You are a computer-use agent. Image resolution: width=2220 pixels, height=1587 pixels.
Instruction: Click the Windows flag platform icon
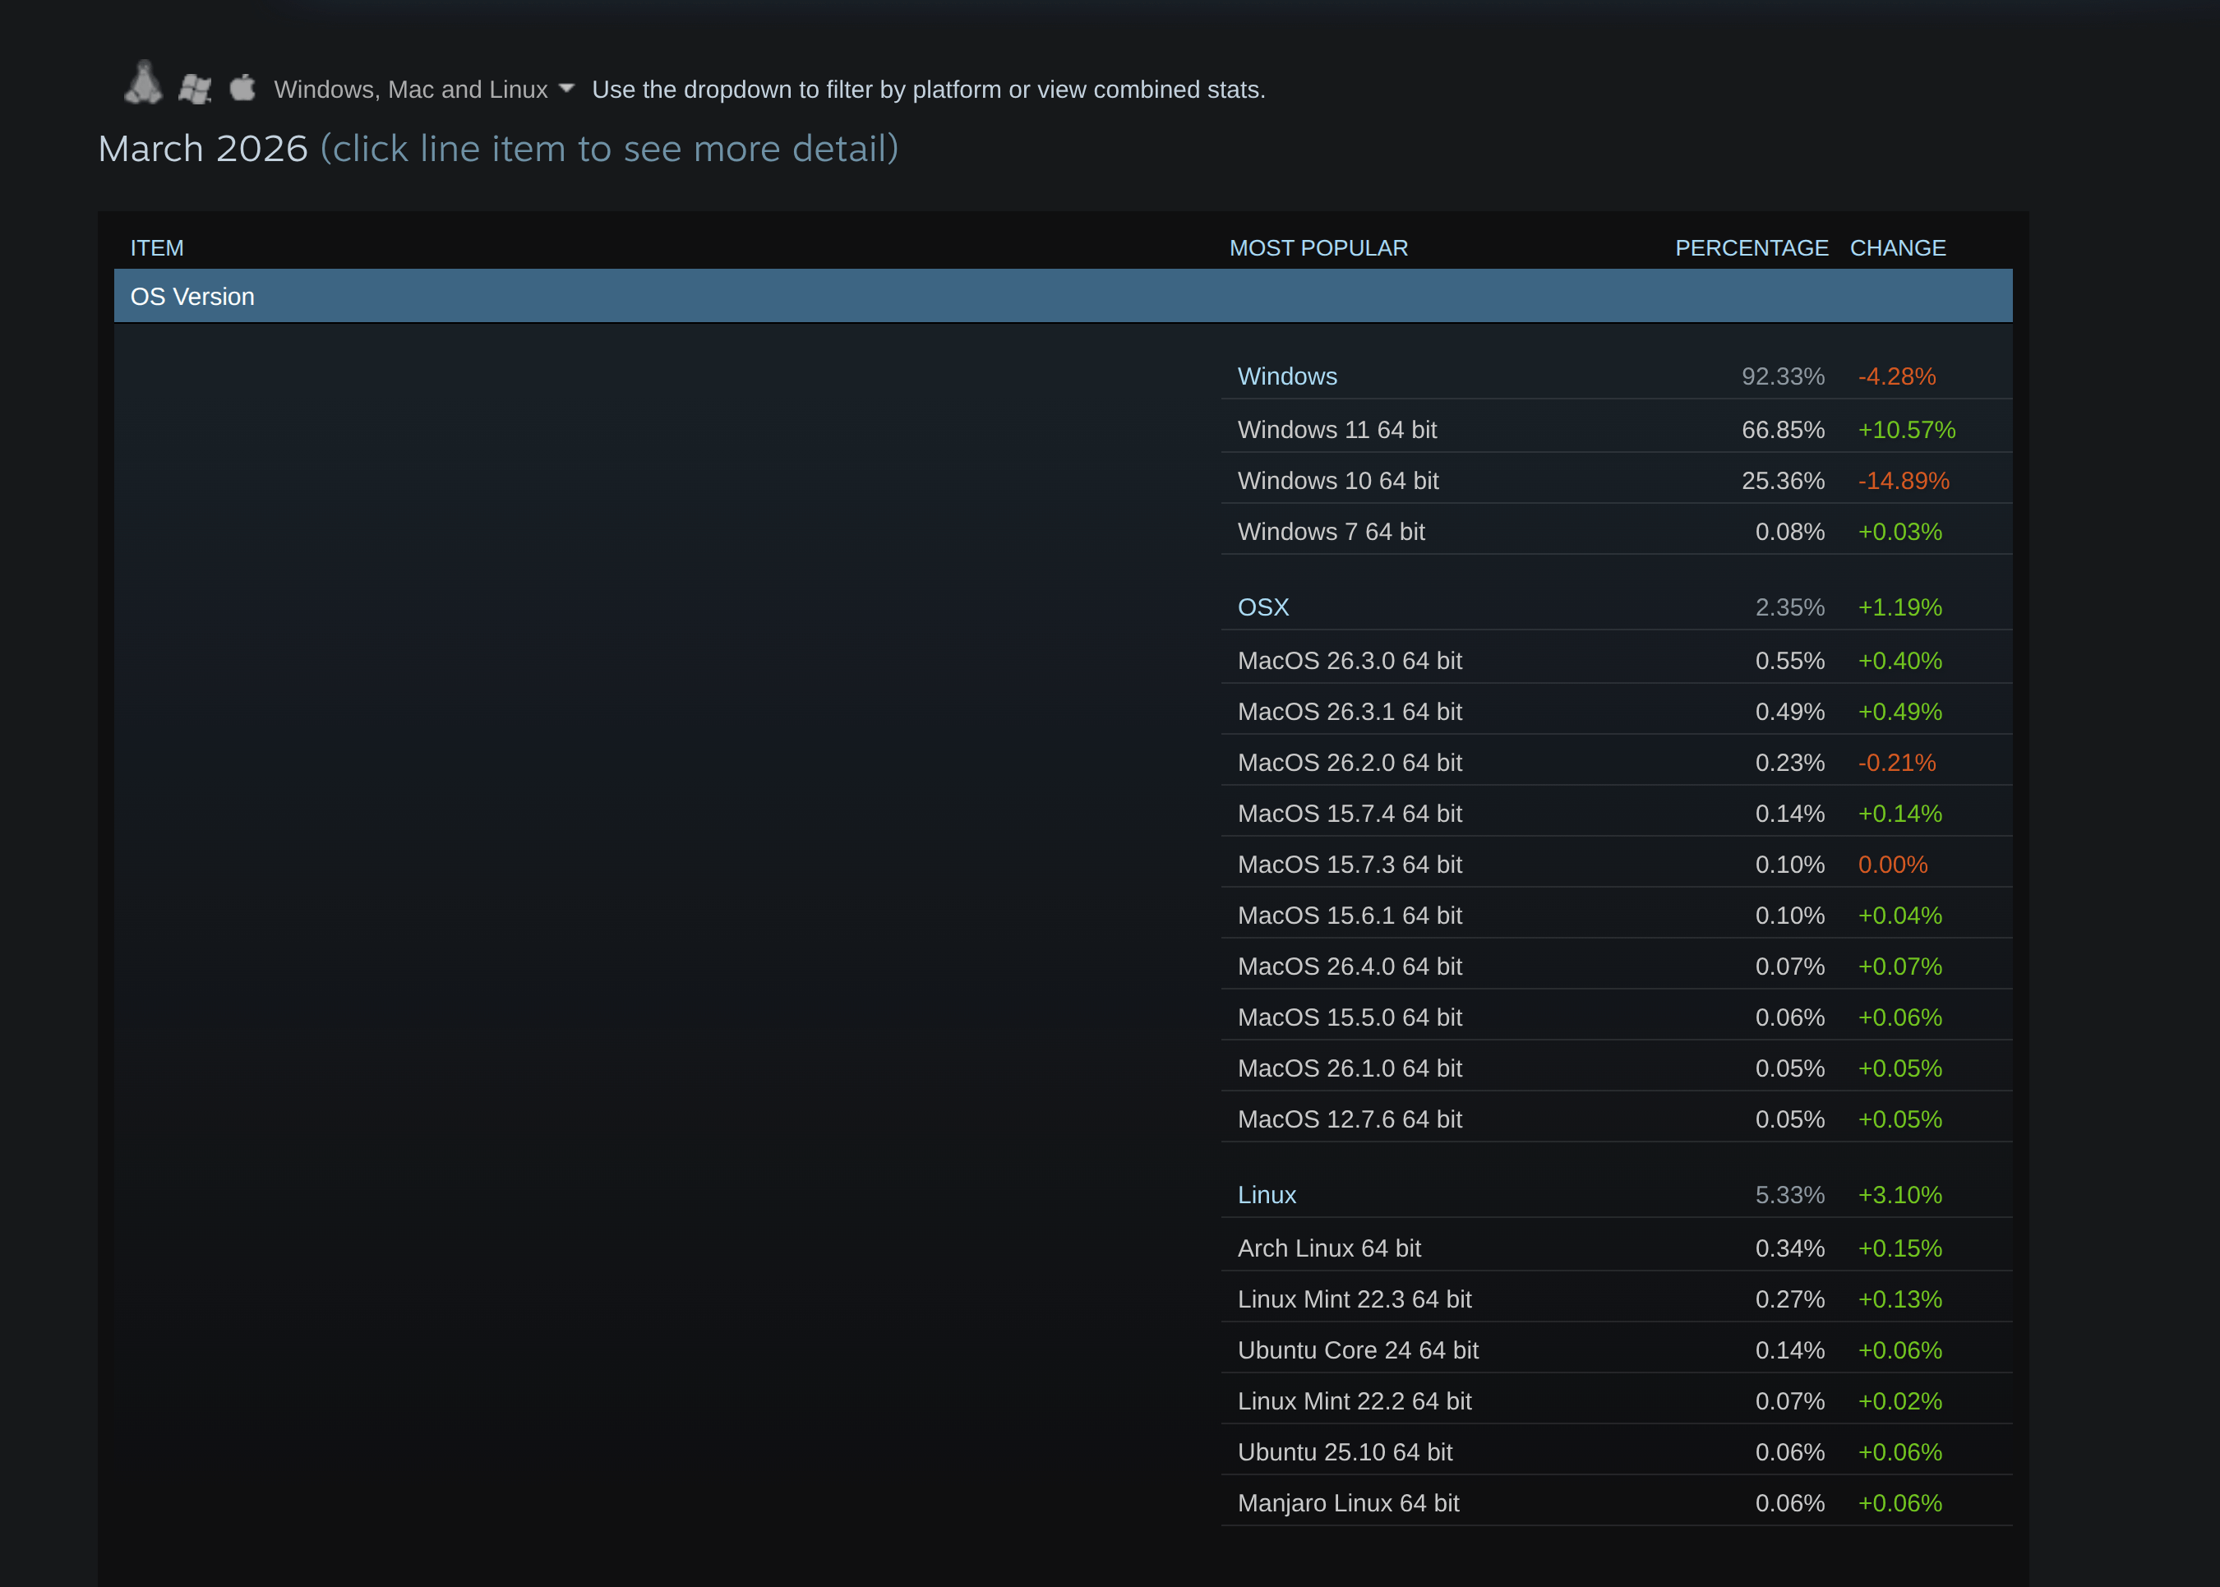click(195, 89)
